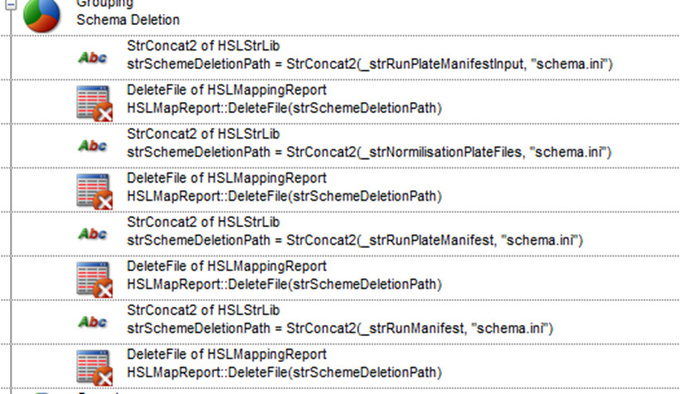Collapse the Schema Deletion grouping tree node
The width and height of the screenshot is (680, 394).
tap(11, 4)
